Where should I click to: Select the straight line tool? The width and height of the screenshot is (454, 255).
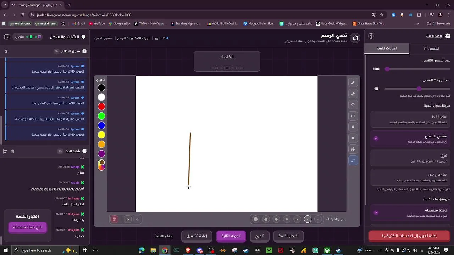point(353,160)
